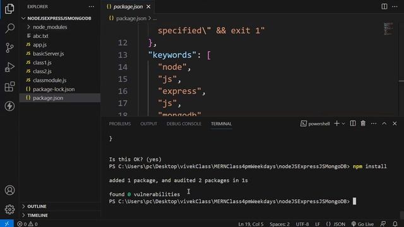Select the package.json editor tab
The height and width of the screenshot is (227, 404).
pos(128,7)
